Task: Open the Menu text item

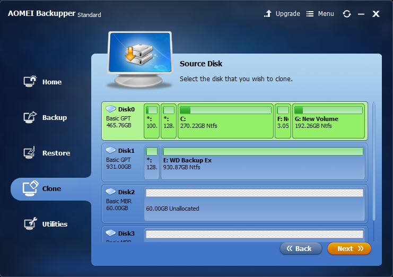Action: pyautogui.click(x=326, y=14)
